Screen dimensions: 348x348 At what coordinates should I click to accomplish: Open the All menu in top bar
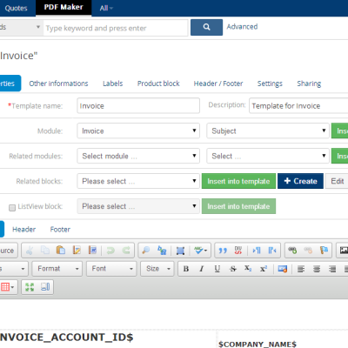[106, 8]
